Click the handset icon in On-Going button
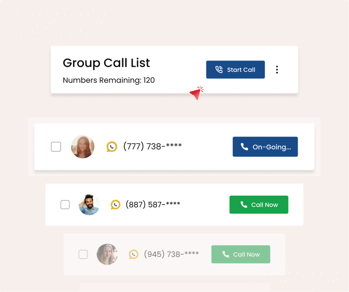Image resolution: width=349 pixels, height=292 pixels. [x=244, y=147]
